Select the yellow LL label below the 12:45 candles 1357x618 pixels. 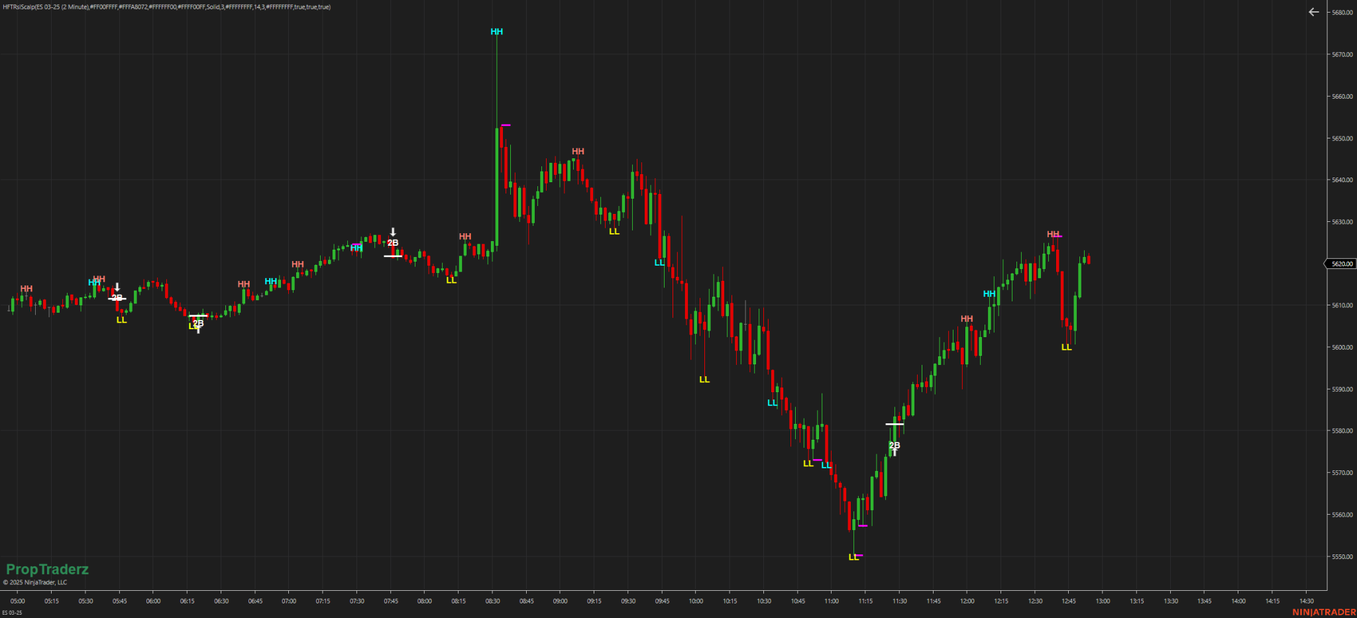[1066, 347]
